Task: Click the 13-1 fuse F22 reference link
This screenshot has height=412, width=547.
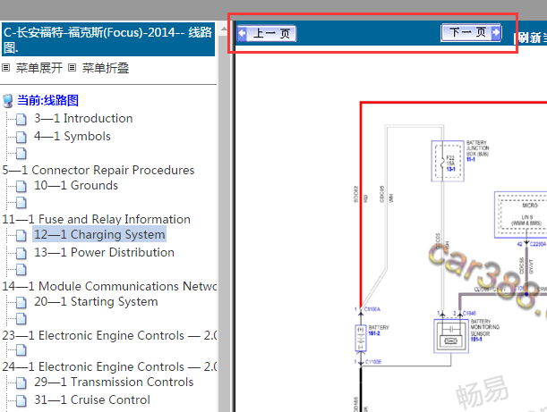Action: [x=450, y=169]
